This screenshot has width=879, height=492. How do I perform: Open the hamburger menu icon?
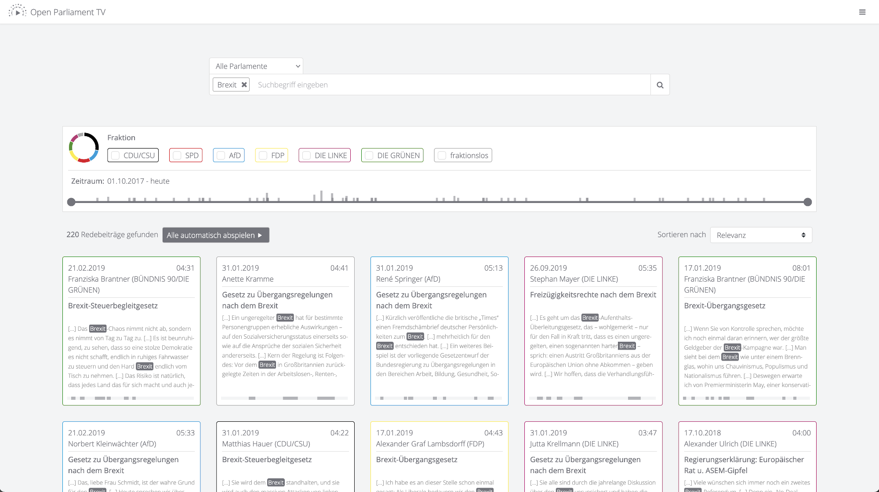(x=862, y=12)
